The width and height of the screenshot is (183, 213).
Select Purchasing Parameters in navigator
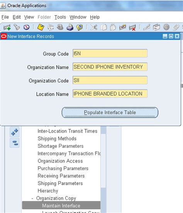(x=63, y=169)
